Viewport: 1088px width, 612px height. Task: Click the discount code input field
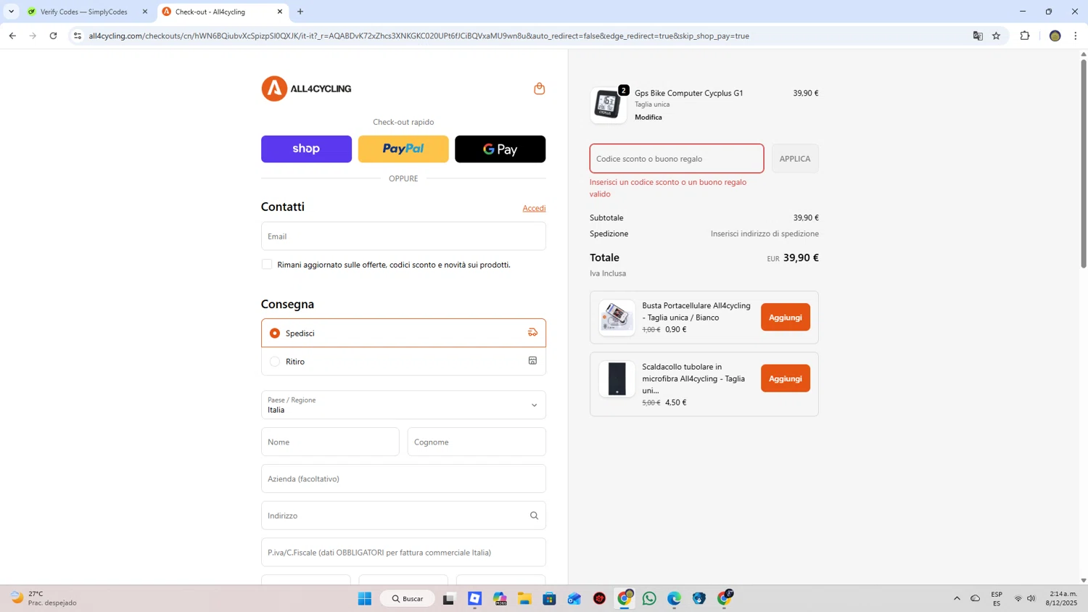pyautogui.click(x=677, y=159)
